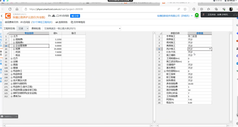This screenshot has height=127, width=238.
Task: Click the orange SmartCost logo icon
Action: click(8, 16)
